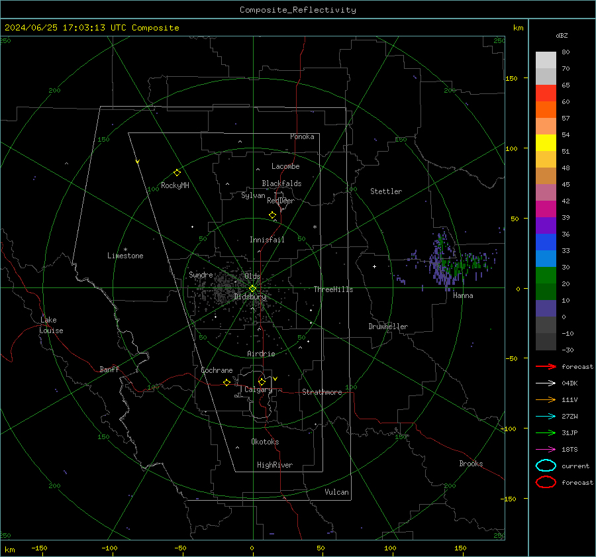This screenshot has width=596, height=557.
Task: Click the light blue 30-33 dBZ color swatch
Action: click(x=546, y=259)
